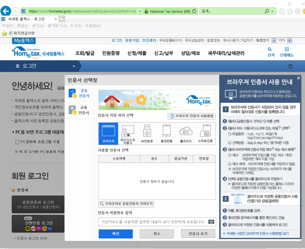This screenshot has width=305, height=249.
Task: Toggle PC방화벽 프로그램 이용 checkbox
Action: pos(17,142)
